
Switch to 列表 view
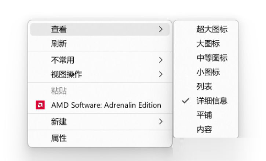pos(206,86)
